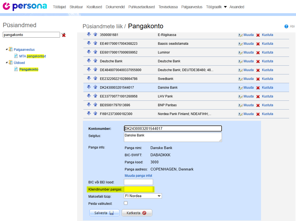The image size is (296, 221).
Task: Click account EE337700771001260958 text
Action: 119,96
